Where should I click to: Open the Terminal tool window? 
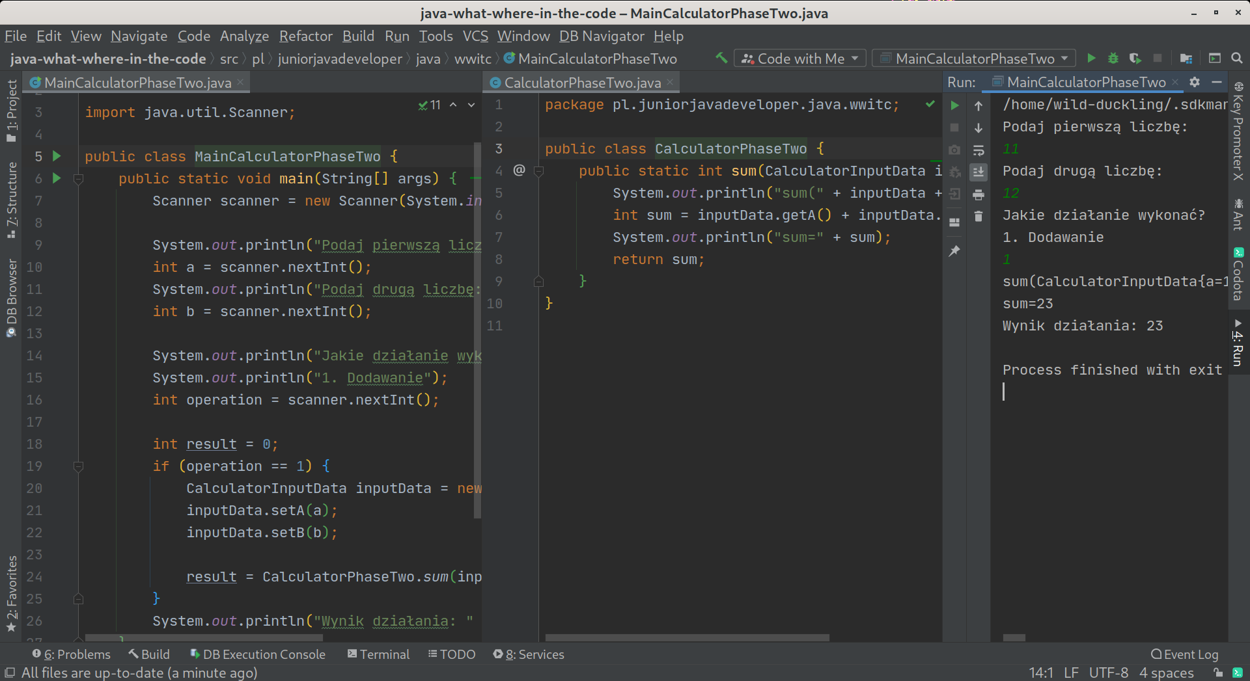pos(379,654)
